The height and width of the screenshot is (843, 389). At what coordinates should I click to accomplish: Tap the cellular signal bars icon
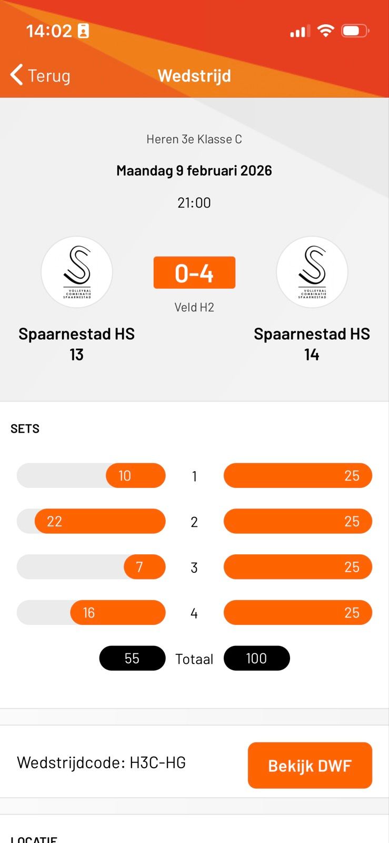click(300, 32)
